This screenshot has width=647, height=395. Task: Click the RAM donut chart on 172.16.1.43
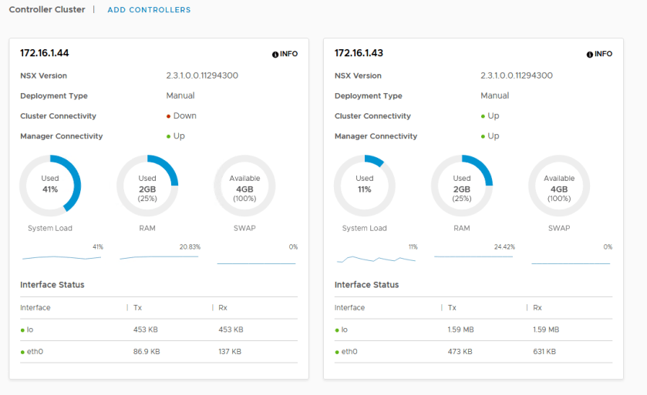[462, 186]
